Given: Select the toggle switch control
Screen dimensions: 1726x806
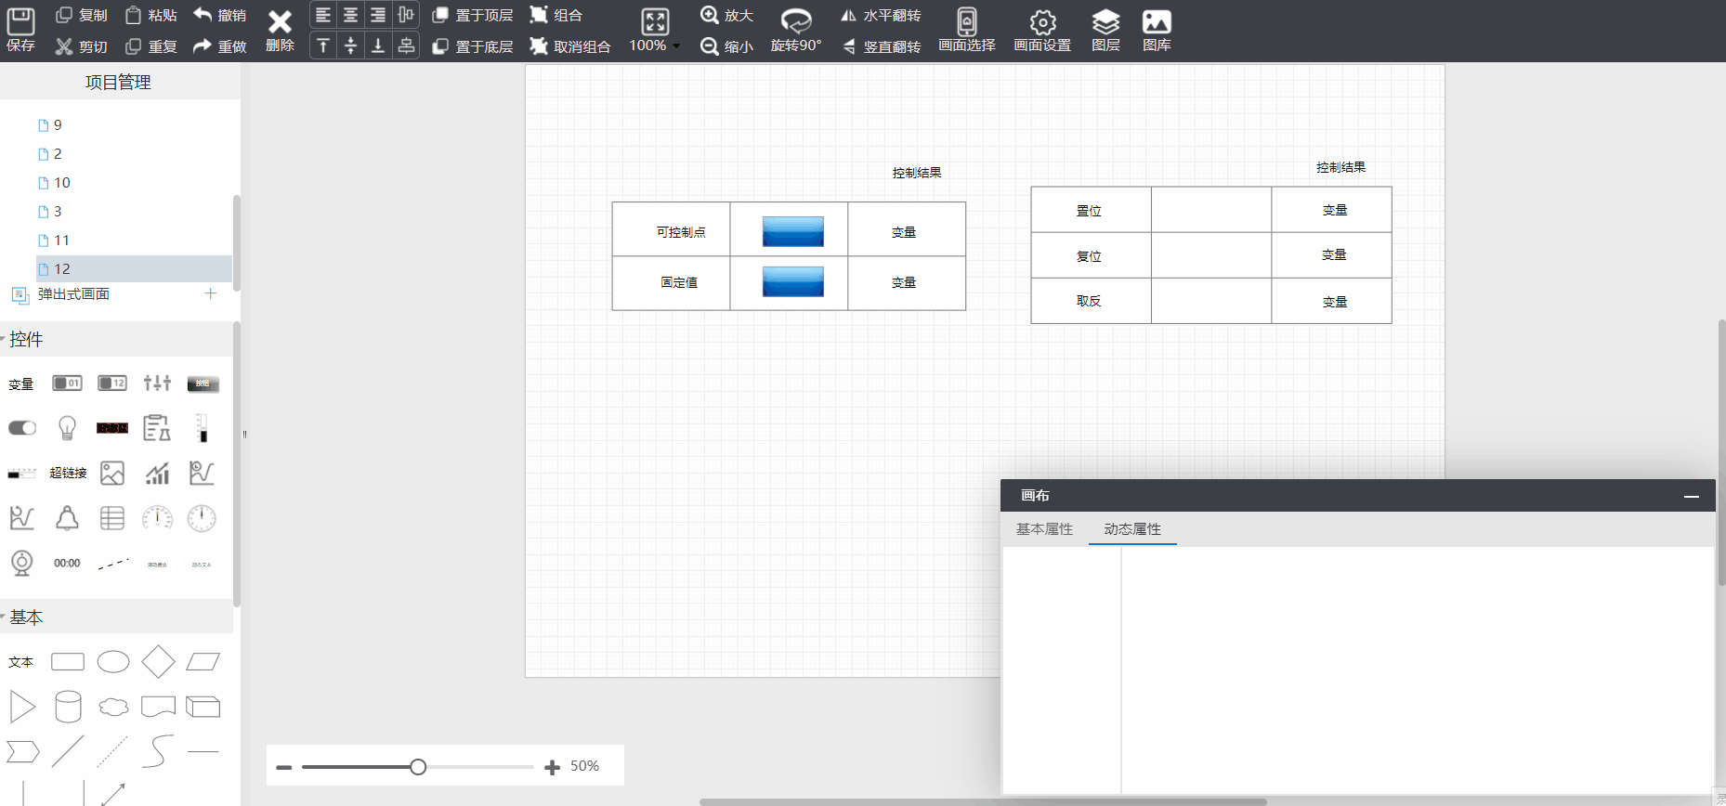Looking at the screenshot, I should 22,428.
